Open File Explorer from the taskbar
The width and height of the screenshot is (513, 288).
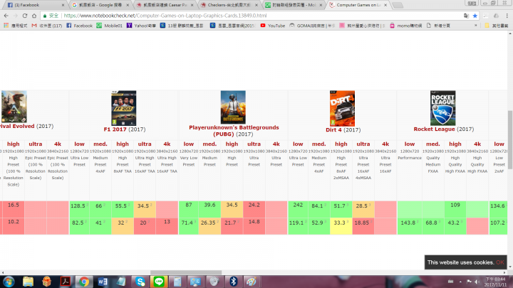28,282
